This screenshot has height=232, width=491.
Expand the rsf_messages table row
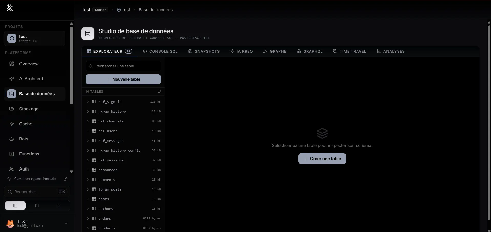pyautogui.click(x=88, y=141)
